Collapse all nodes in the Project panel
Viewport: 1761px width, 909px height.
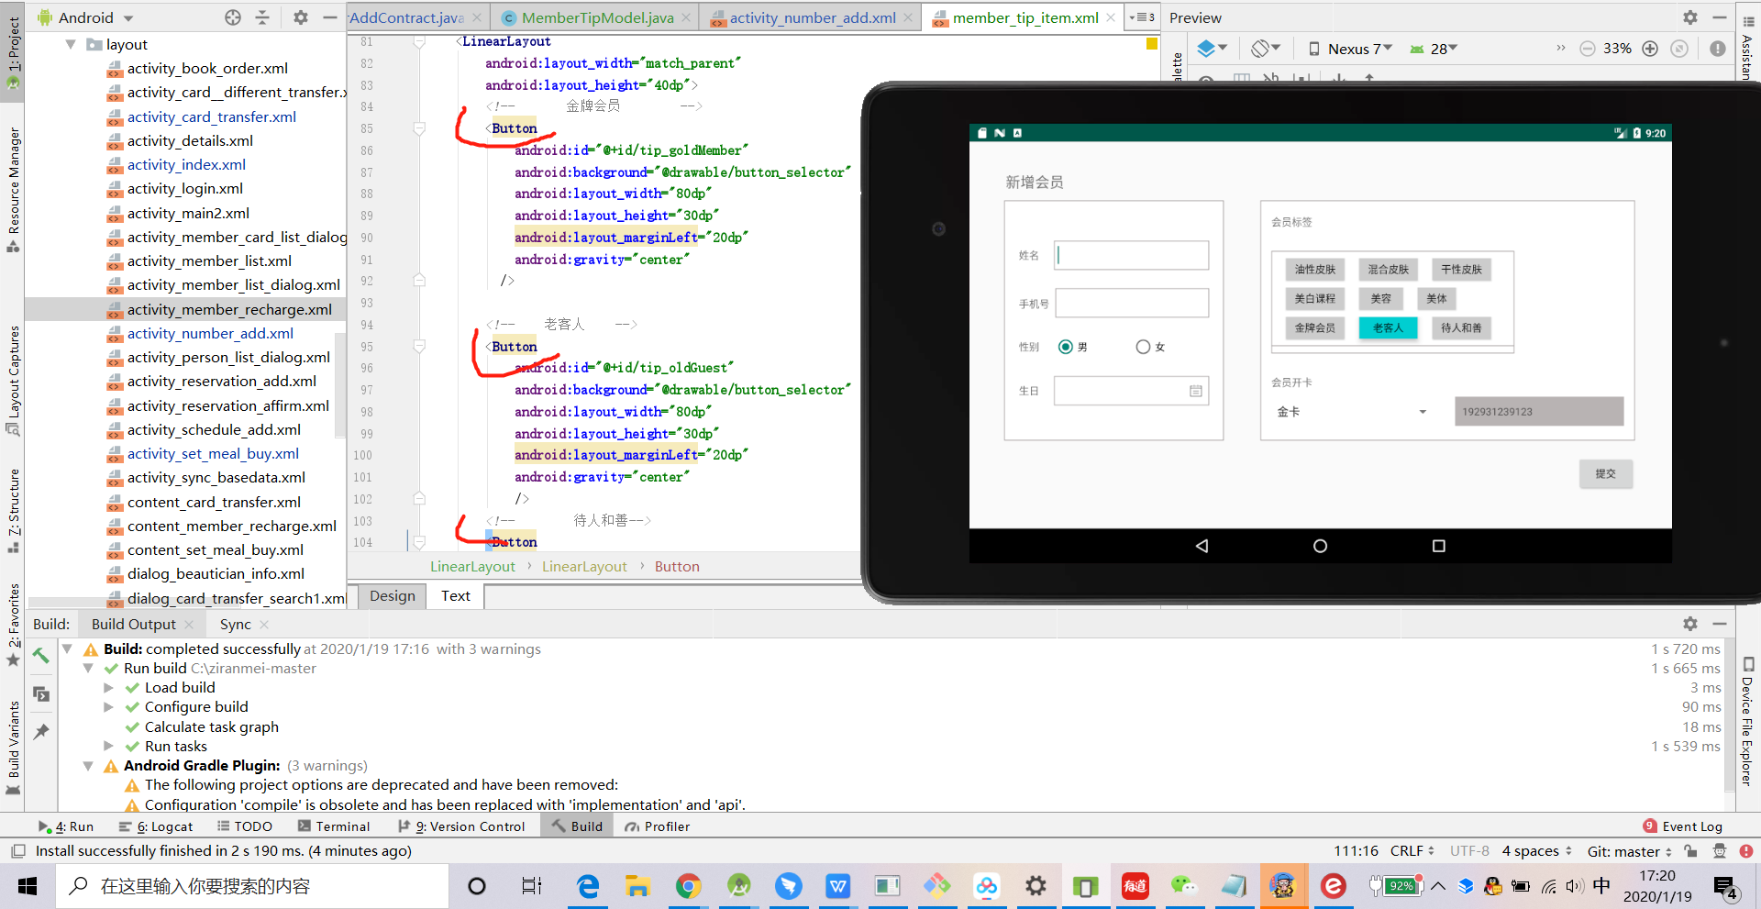click(262, 17)
